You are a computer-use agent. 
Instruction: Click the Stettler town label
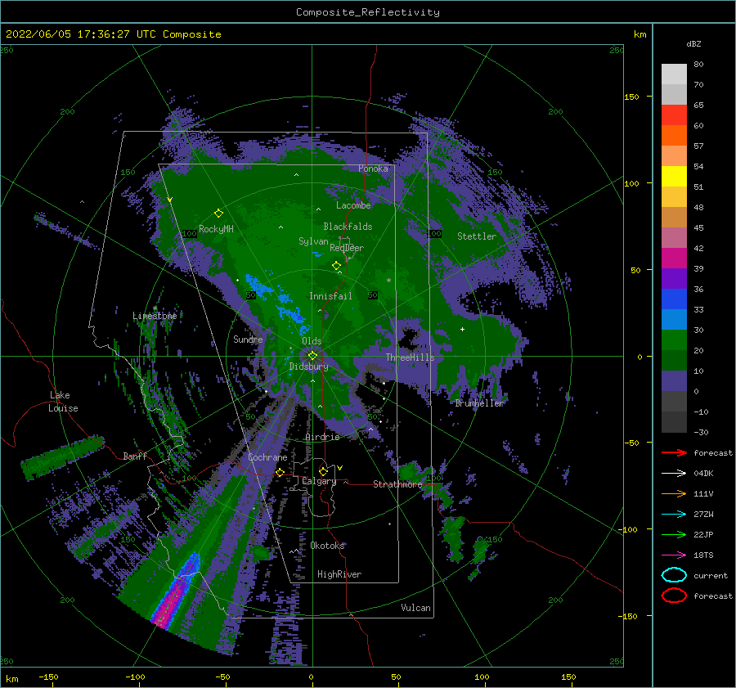pos(477,236)
